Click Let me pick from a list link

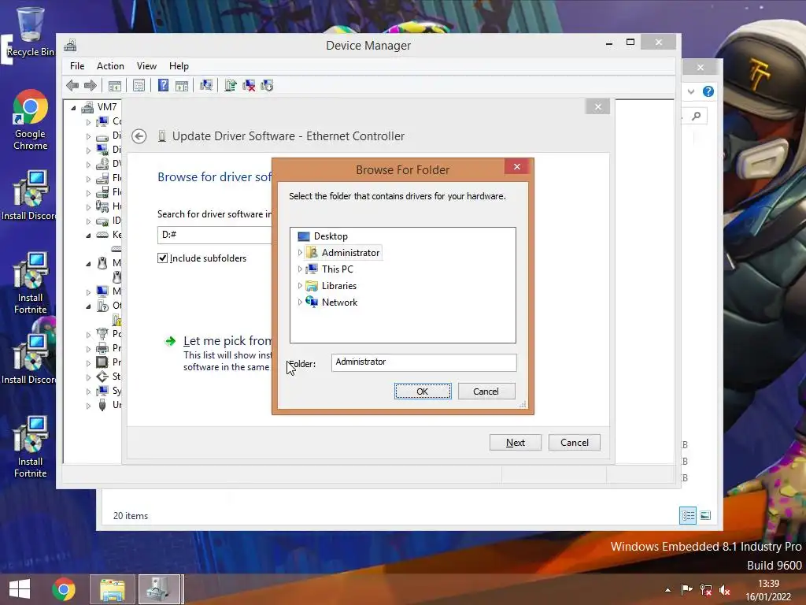coord(227,341)
